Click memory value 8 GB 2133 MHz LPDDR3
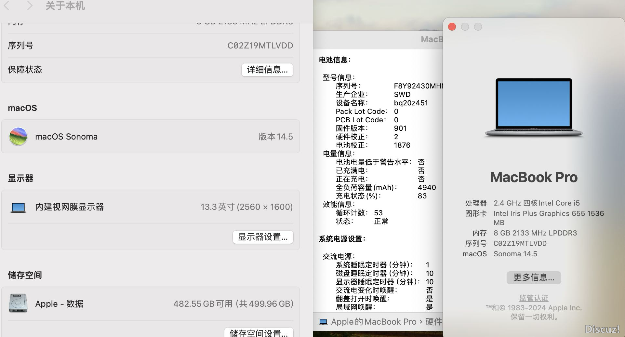Image resolution: width=625 pixels, height=337 pixels. pos(535,233)
